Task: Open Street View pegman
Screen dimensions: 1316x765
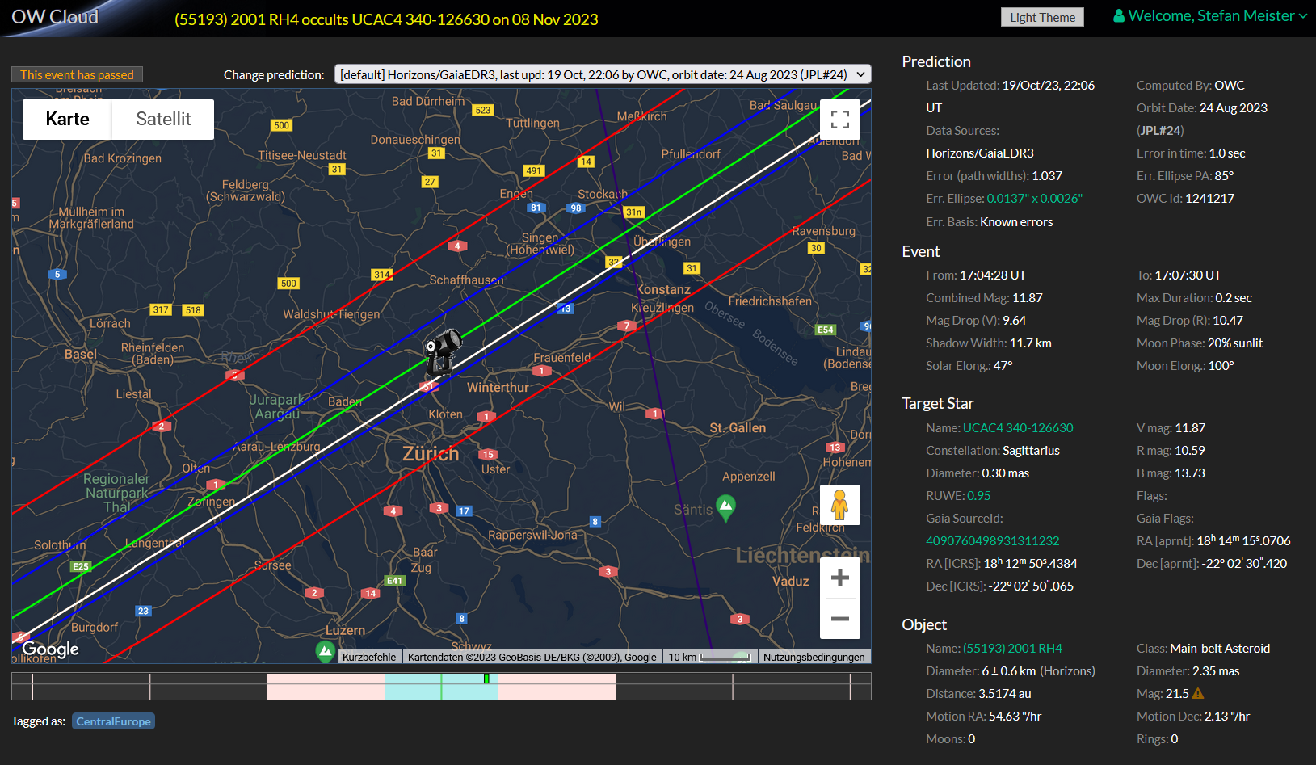Action: 840,505
